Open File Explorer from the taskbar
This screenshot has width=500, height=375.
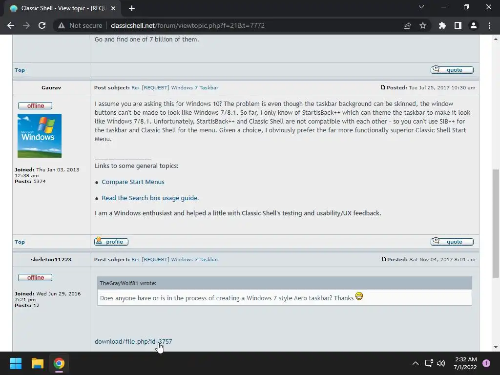(37, 363)
